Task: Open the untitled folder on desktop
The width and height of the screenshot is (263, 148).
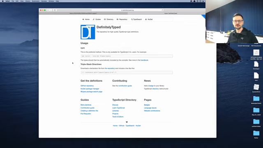Action: (x=256, y=122)
